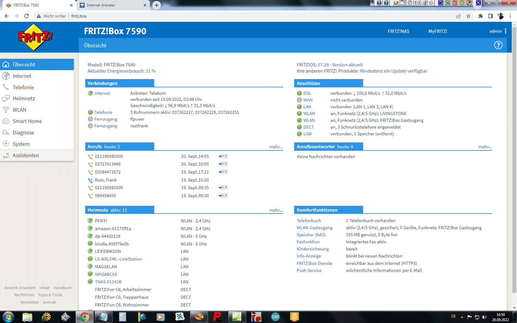Viewport: 517px width, 323px height.
Task: Open the WLAN sidebar menu
Action: tap(37, 110)
